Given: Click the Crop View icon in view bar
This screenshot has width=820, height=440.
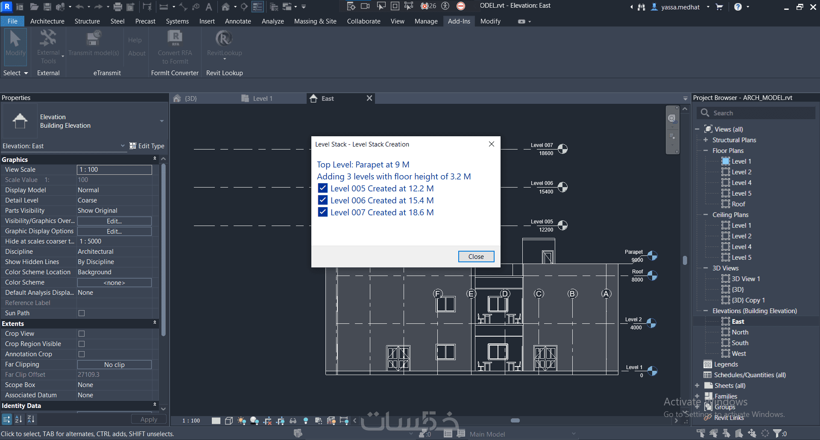Looking at the screenshot, I should (x=268, y=421).
